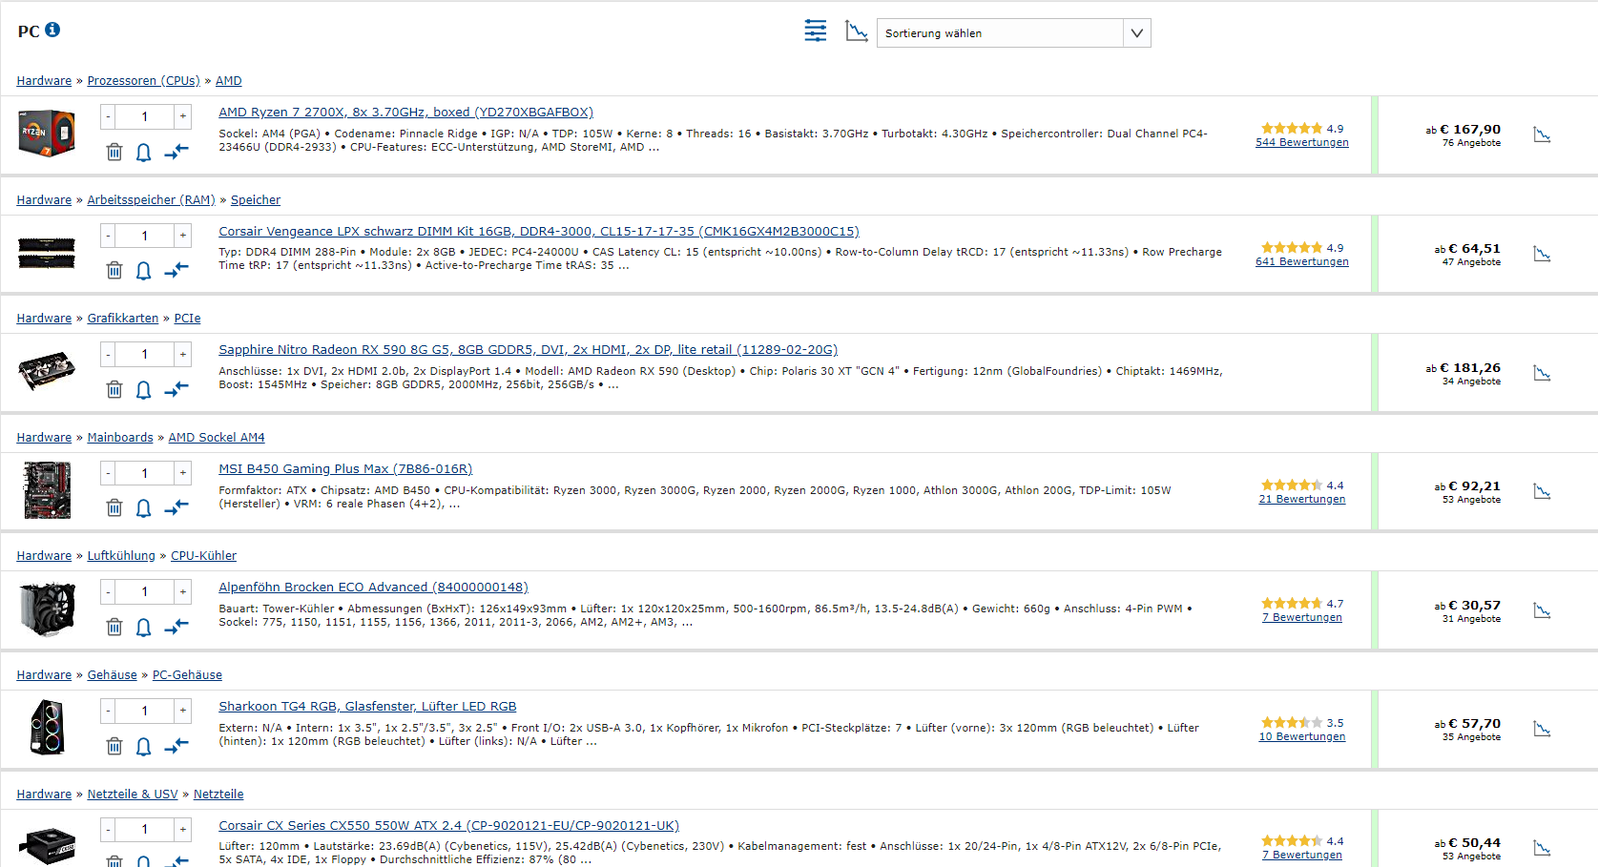Delete the AMD Ryzen 7 2700X item

coord(114,152)
